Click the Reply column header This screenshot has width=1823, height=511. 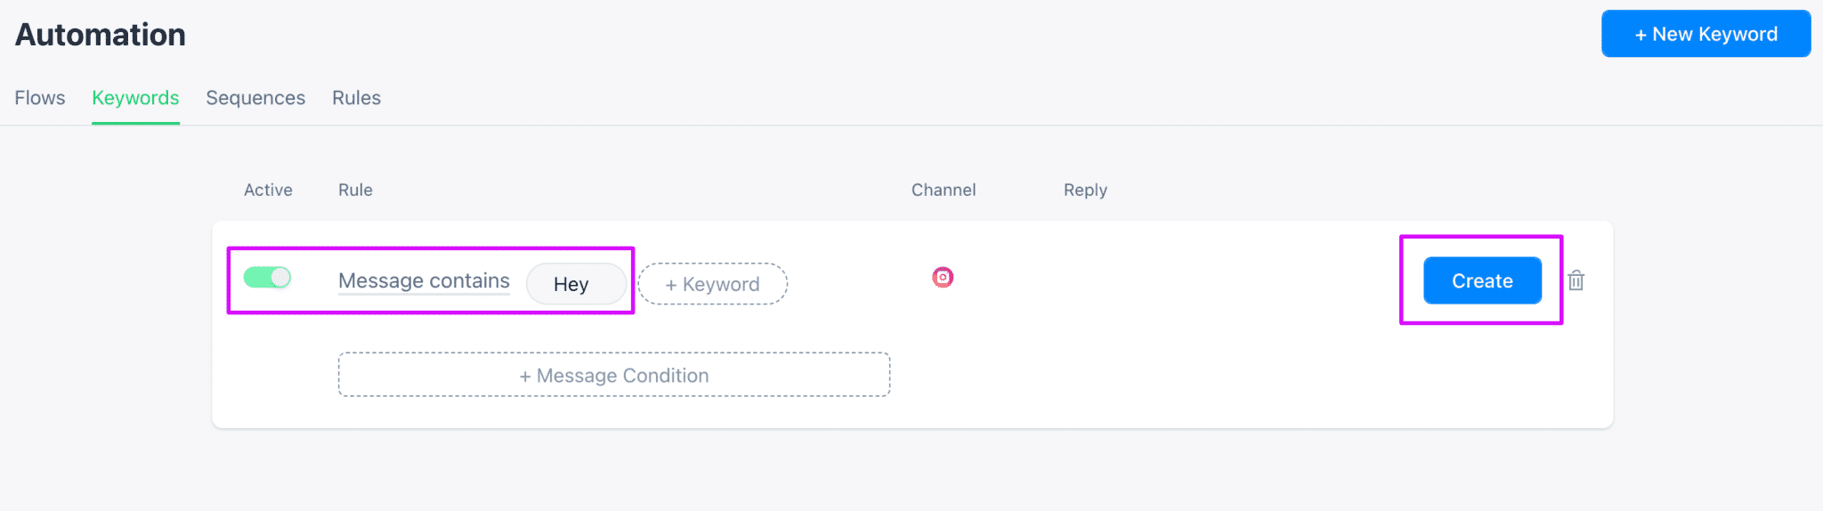coord(1085,190)
